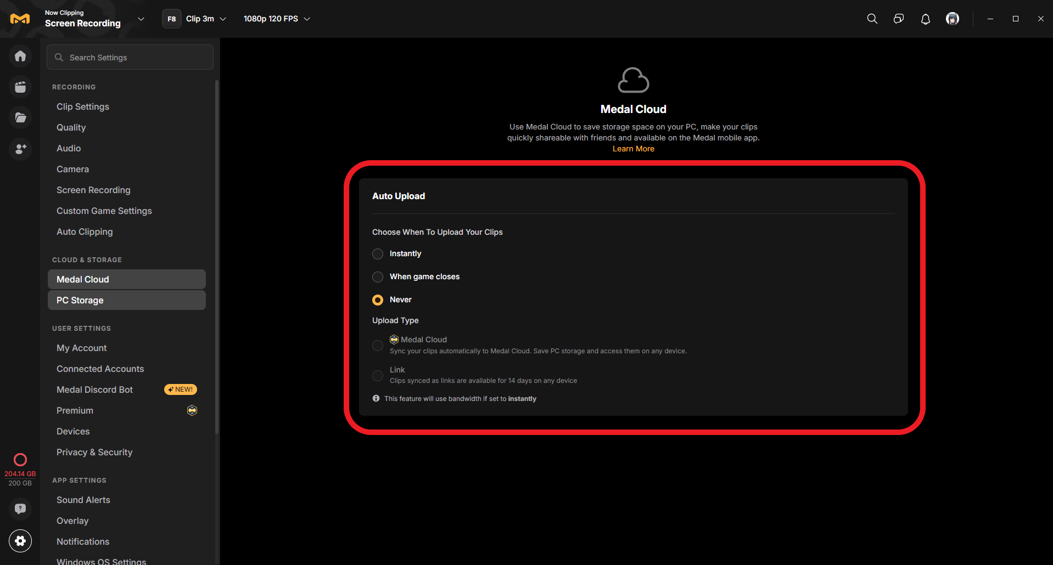Screen dimensions: 1053x565
Task: Open Privacy & Security settings
Action: coord(127,453)
